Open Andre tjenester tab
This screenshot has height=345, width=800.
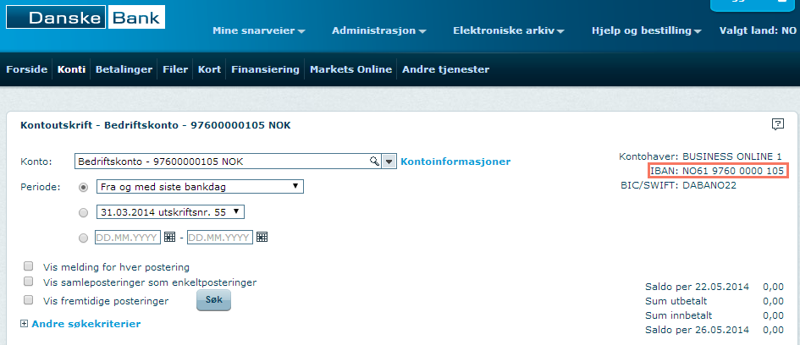446,69
